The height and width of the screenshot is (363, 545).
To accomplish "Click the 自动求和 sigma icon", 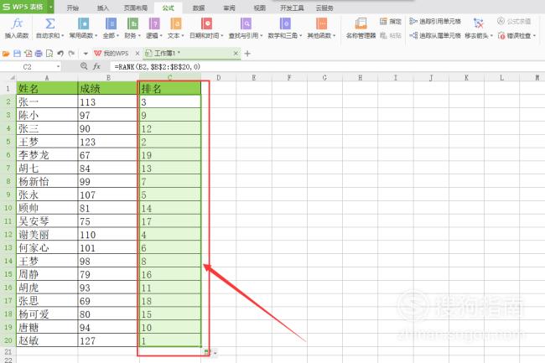I will [x=49, y=23].
